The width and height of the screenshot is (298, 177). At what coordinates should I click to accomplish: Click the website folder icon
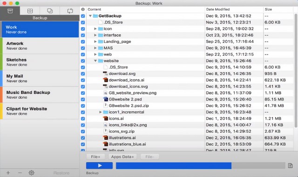101,61
